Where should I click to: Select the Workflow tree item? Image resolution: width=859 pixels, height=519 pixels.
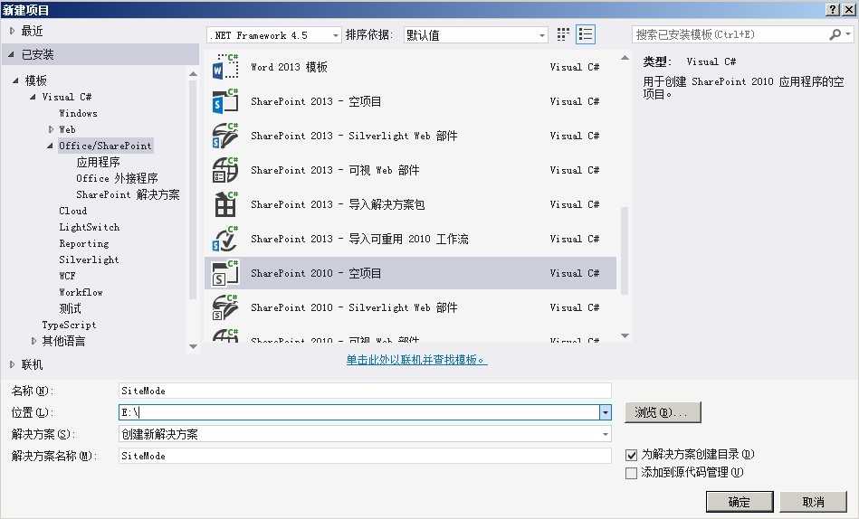pos(81,292)
